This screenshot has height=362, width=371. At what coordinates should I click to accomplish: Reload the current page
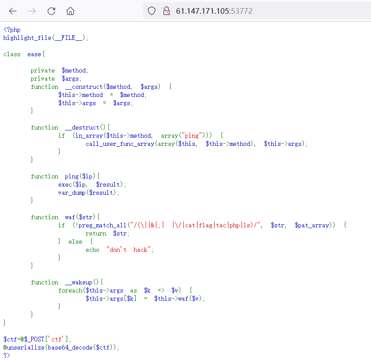(51, 11)
